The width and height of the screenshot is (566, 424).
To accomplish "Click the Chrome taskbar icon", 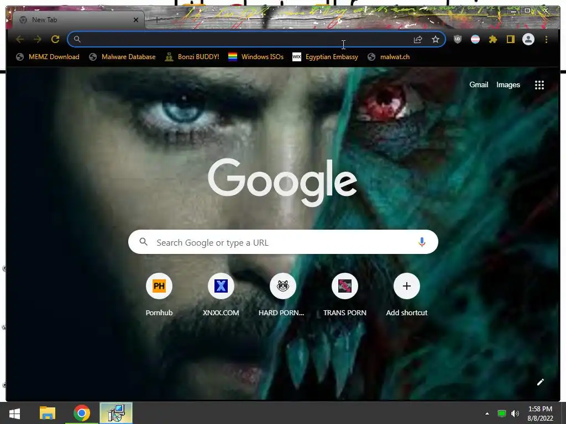I will coord(82,413).
